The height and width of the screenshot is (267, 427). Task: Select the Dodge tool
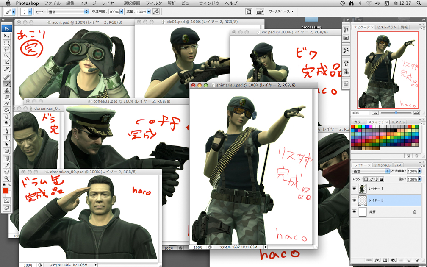[x=6, y=123]
